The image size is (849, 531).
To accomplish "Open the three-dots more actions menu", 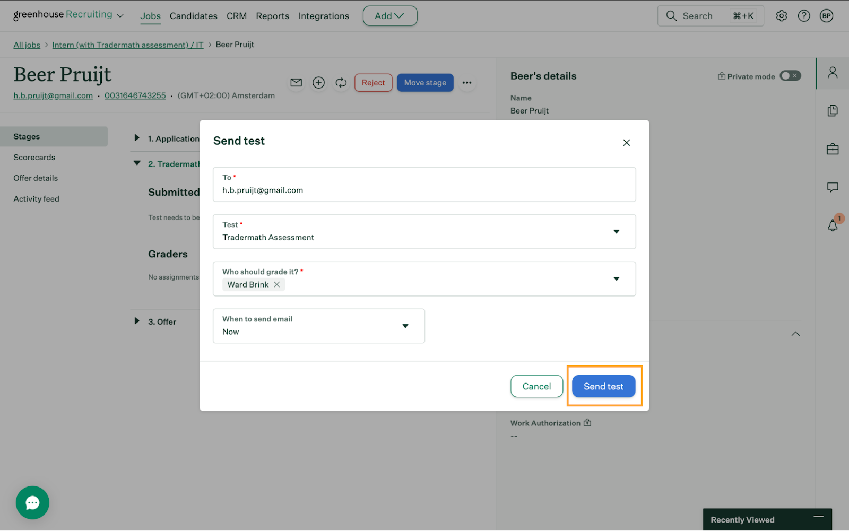I will pyautogui.click(x=467, y=83).
